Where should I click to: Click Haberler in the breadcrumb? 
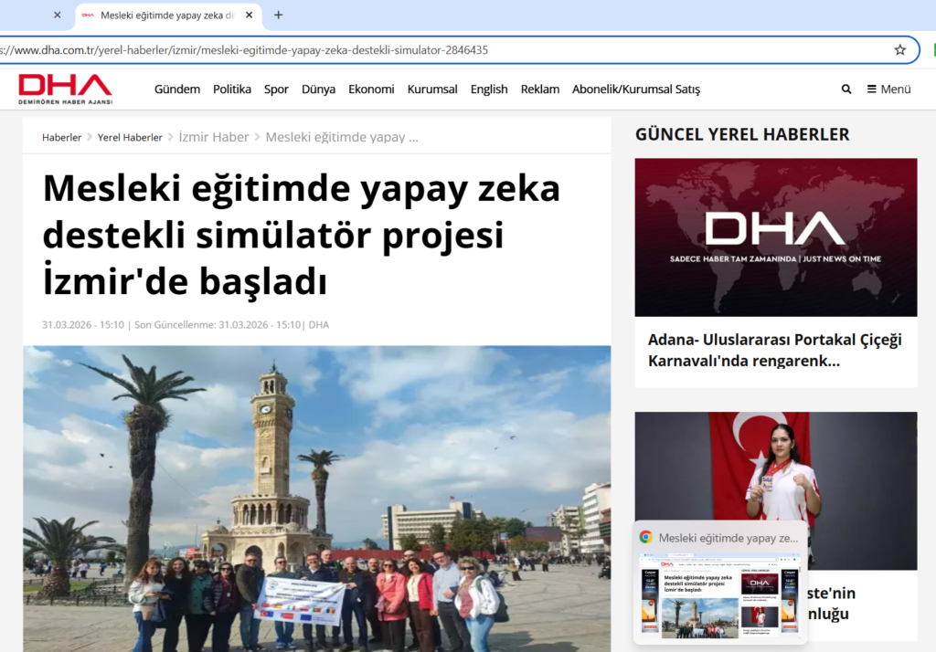tap(61, 137)
